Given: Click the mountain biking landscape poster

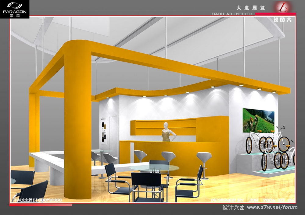Looking at the screenshot, I should 258,120.
